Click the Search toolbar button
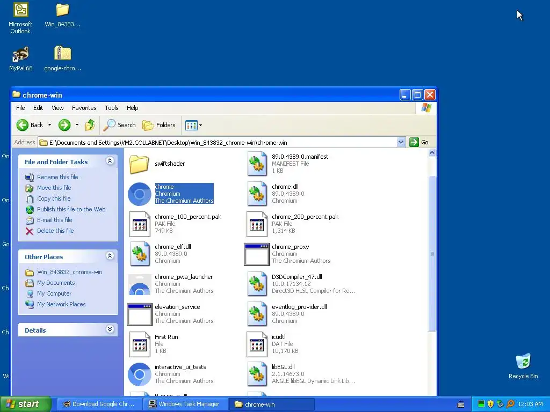 pos(119,125)
